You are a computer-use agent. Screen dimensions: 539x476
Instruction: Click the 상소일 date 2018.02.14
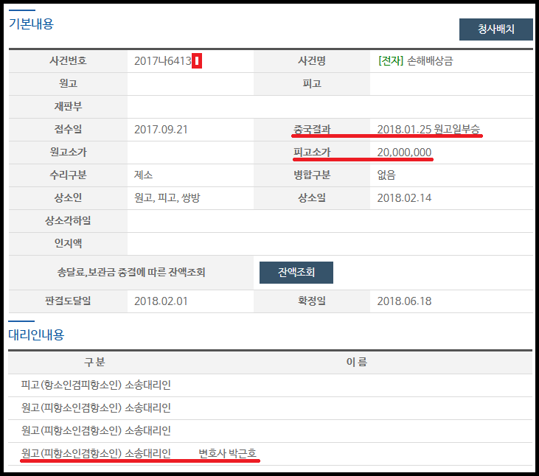pyautogui.click(x=403, y=198)
